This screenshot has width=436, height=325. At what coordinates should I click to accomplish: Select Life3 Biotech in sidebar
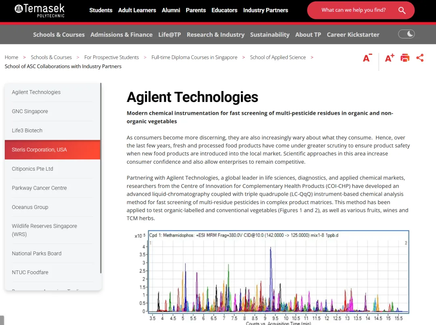coord(52,131)
